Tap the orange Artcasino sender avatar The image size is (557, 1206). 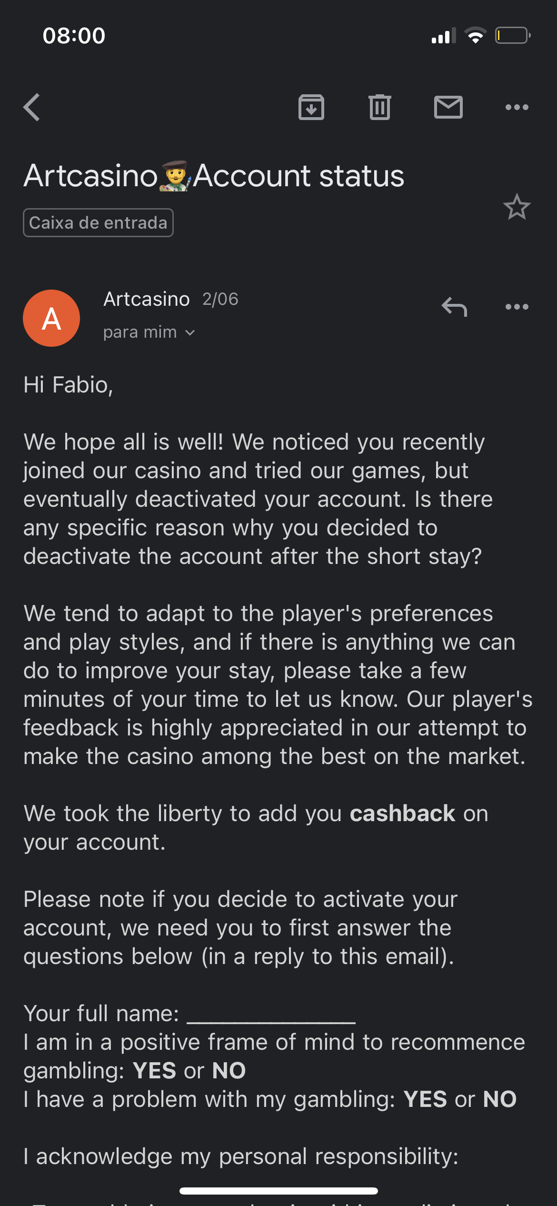coord(51,318)
